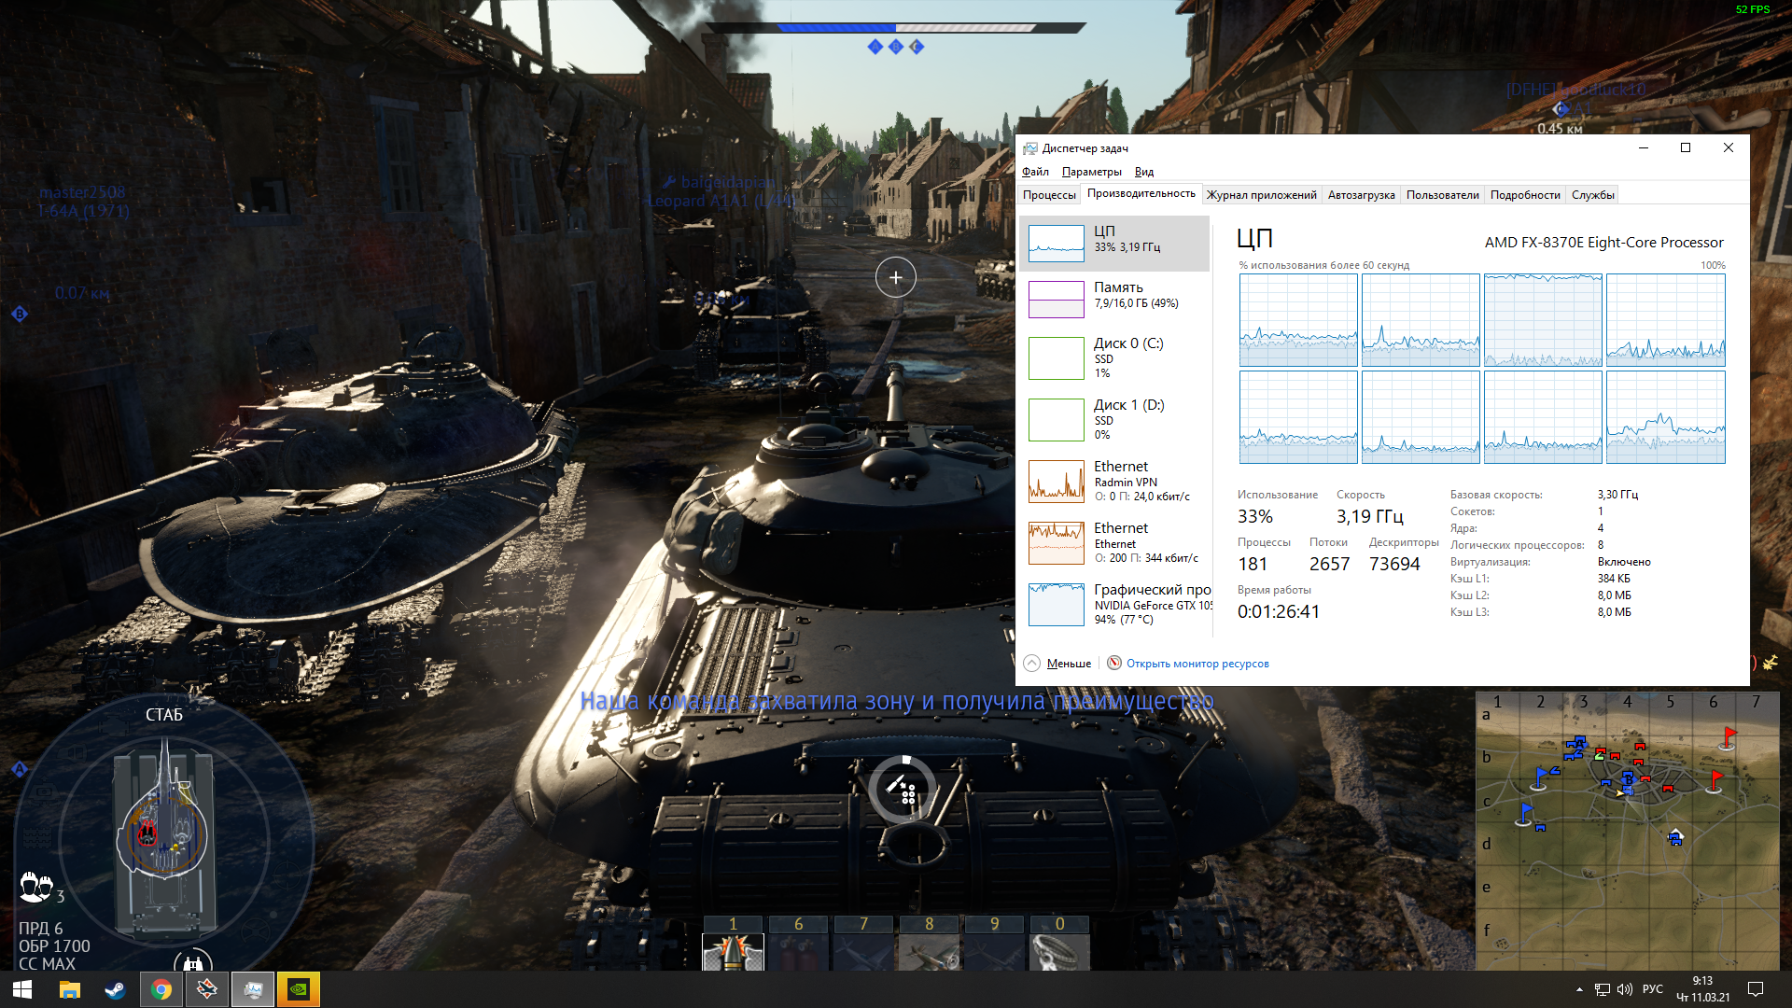This screenshot has width=1792, height=1008.
Task: Call the bomber aircraft in slot 9
Action: pyautogui.click(x=994, y=952)
